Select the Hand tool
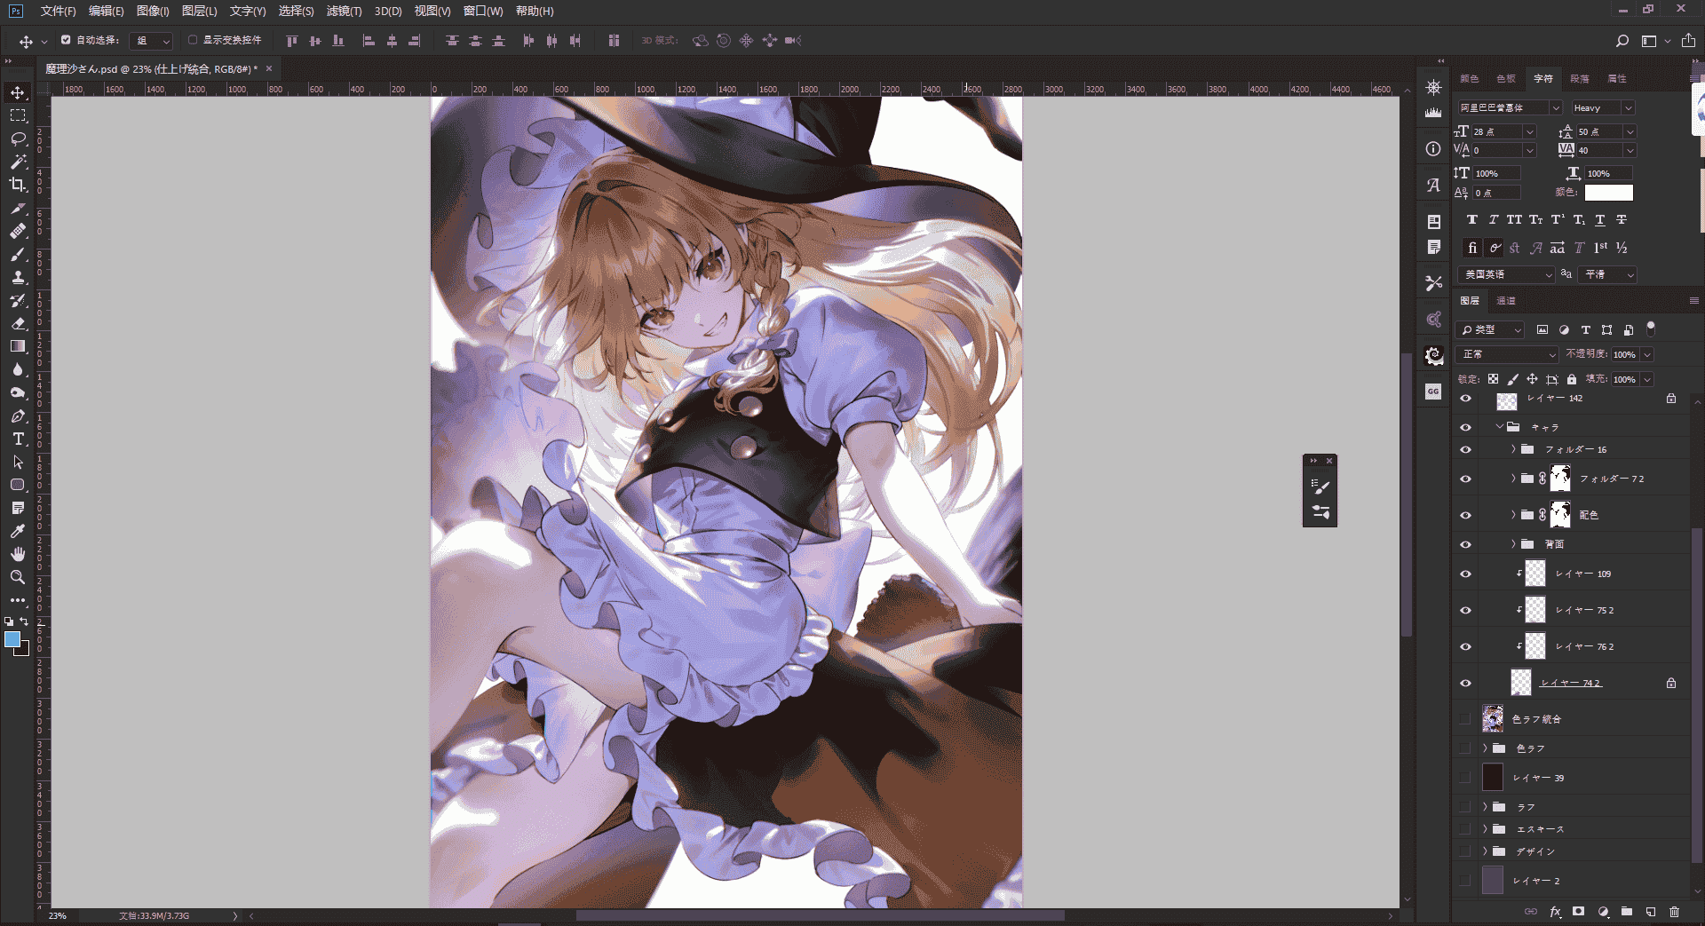Screen dimensions: 1705x926 click(18, 554)
